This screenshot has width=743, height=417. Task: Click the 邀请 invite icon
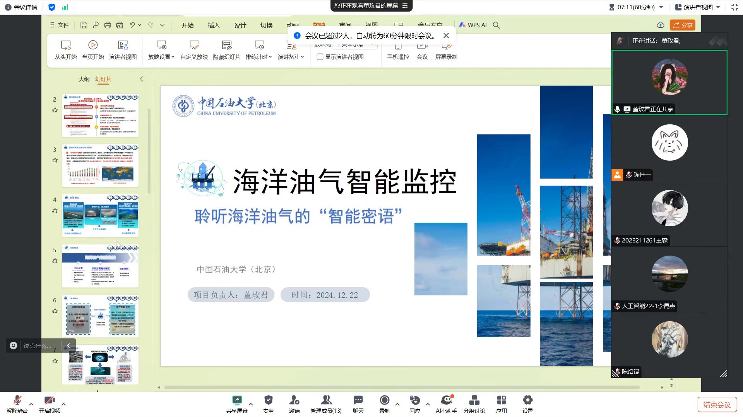294,403
